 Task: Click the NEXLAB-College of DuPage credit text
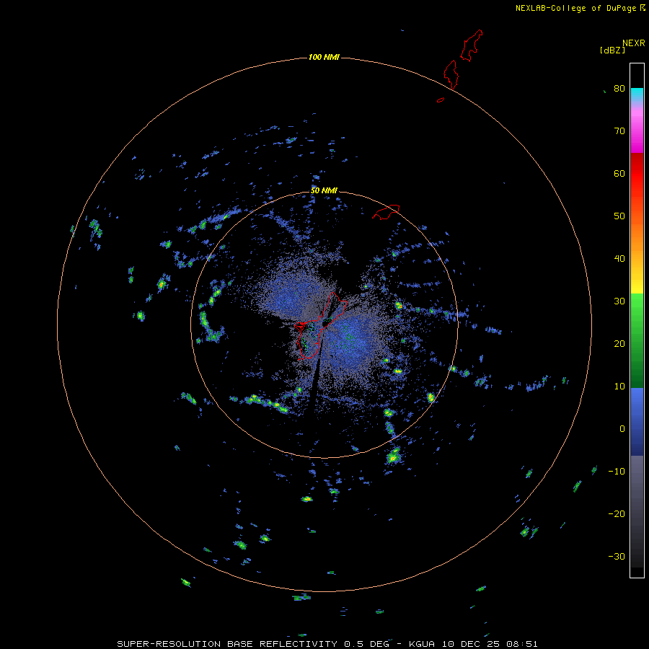point(575,8)
